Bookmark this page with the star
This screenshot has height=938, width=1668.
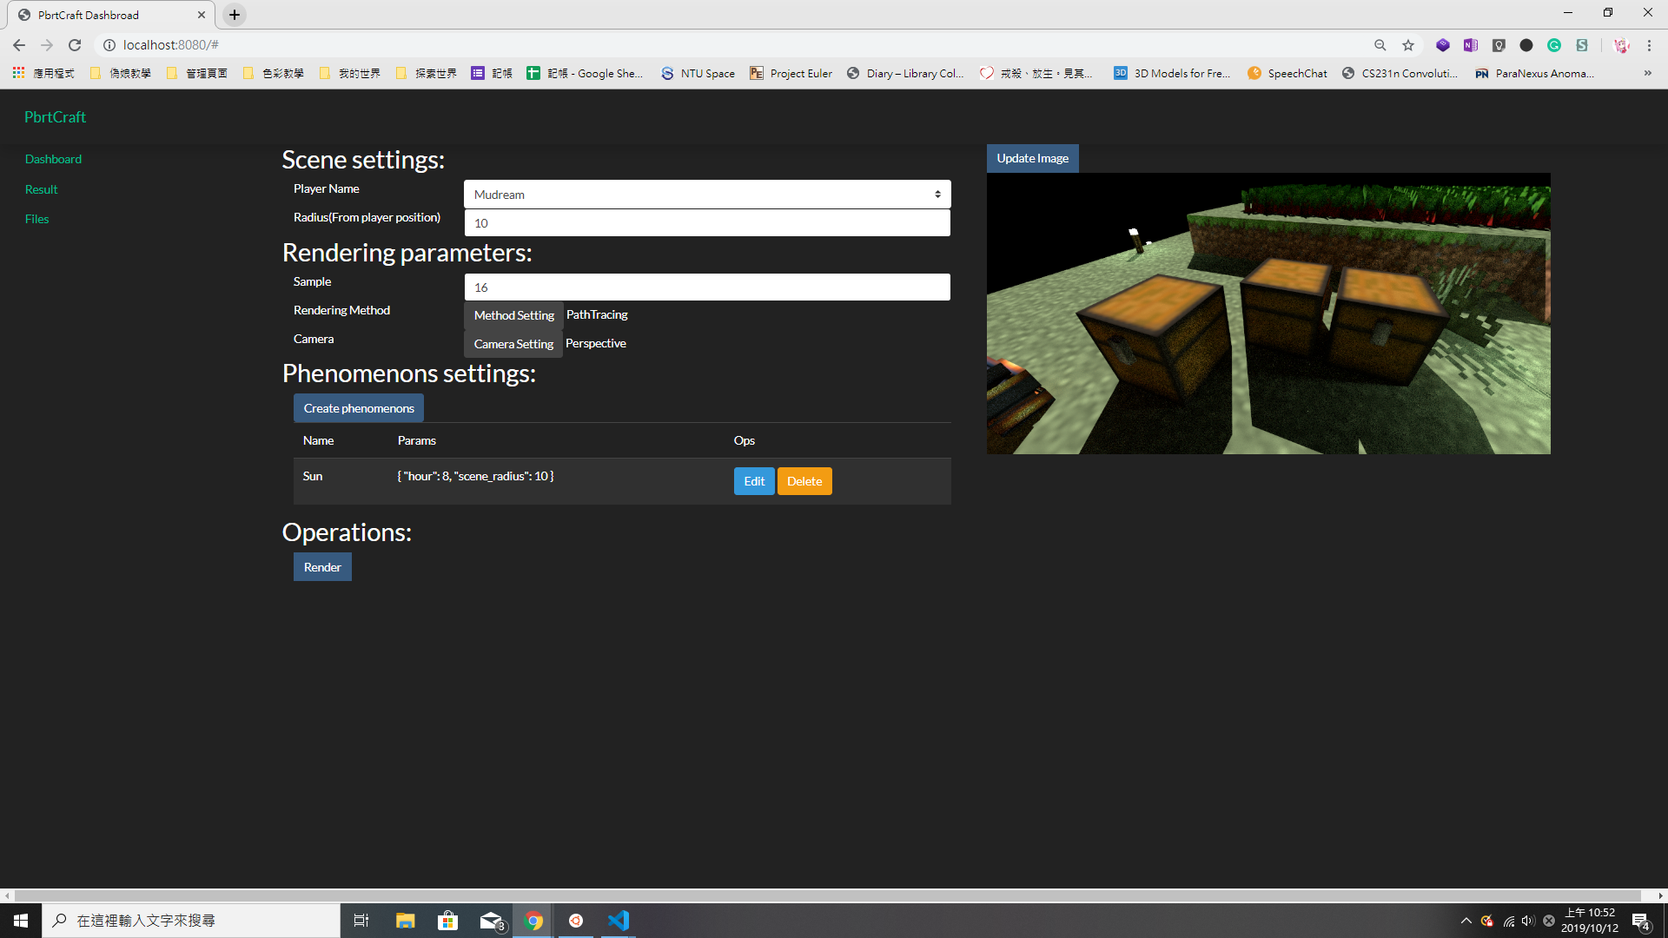click(1408, 45)
